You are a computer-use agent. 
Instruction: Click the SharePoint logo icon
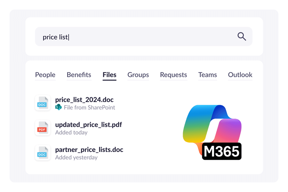coord(59,107)
